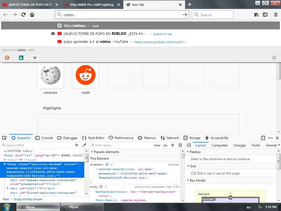The height and width of the screenshot is (211, 281).
Task: Create new node with plus in HTML panel
Action: (x=77, y=145)
